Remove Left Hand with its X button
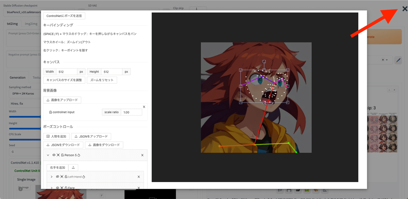The height and width of the screenshot is (199, 408). pos(139,177)
